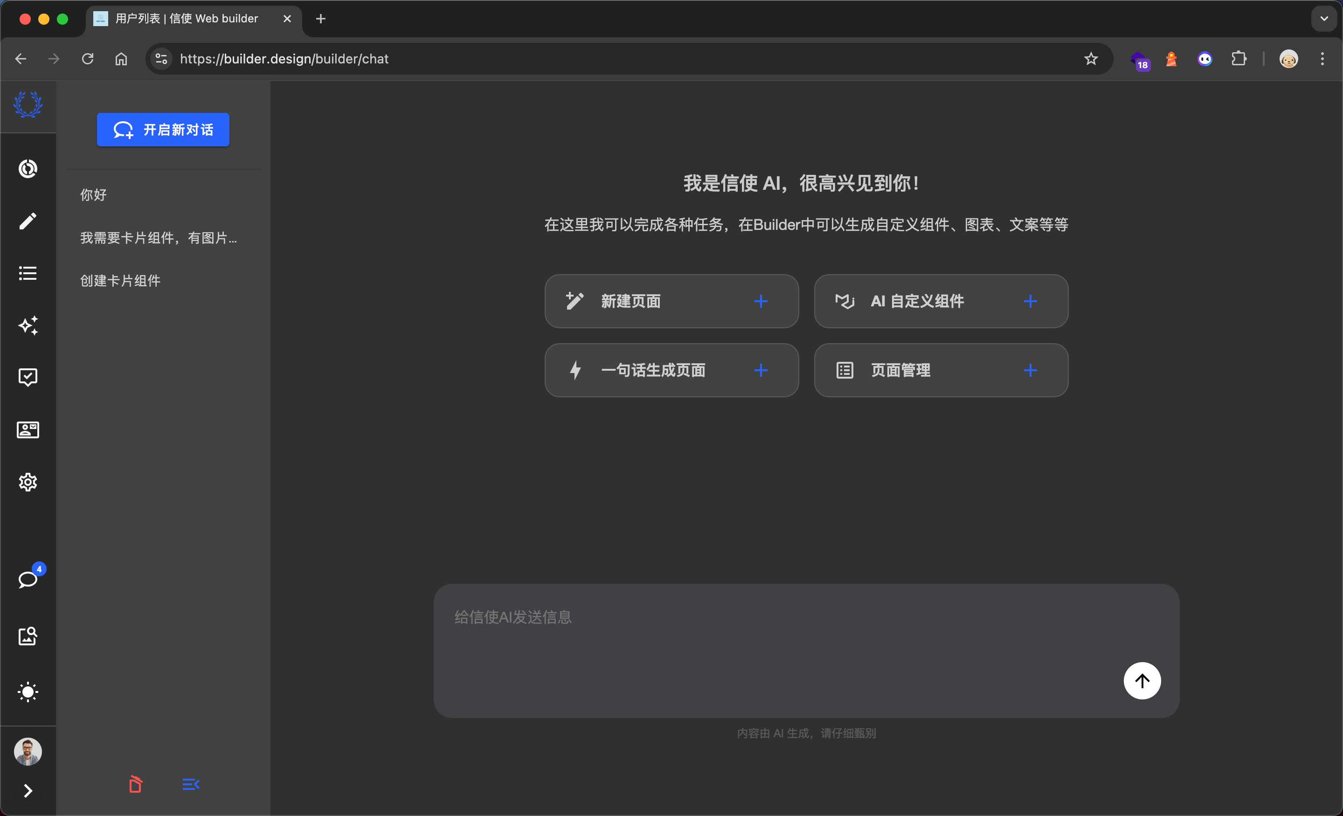Select the conversation titled 创建卡片组件

120,280
